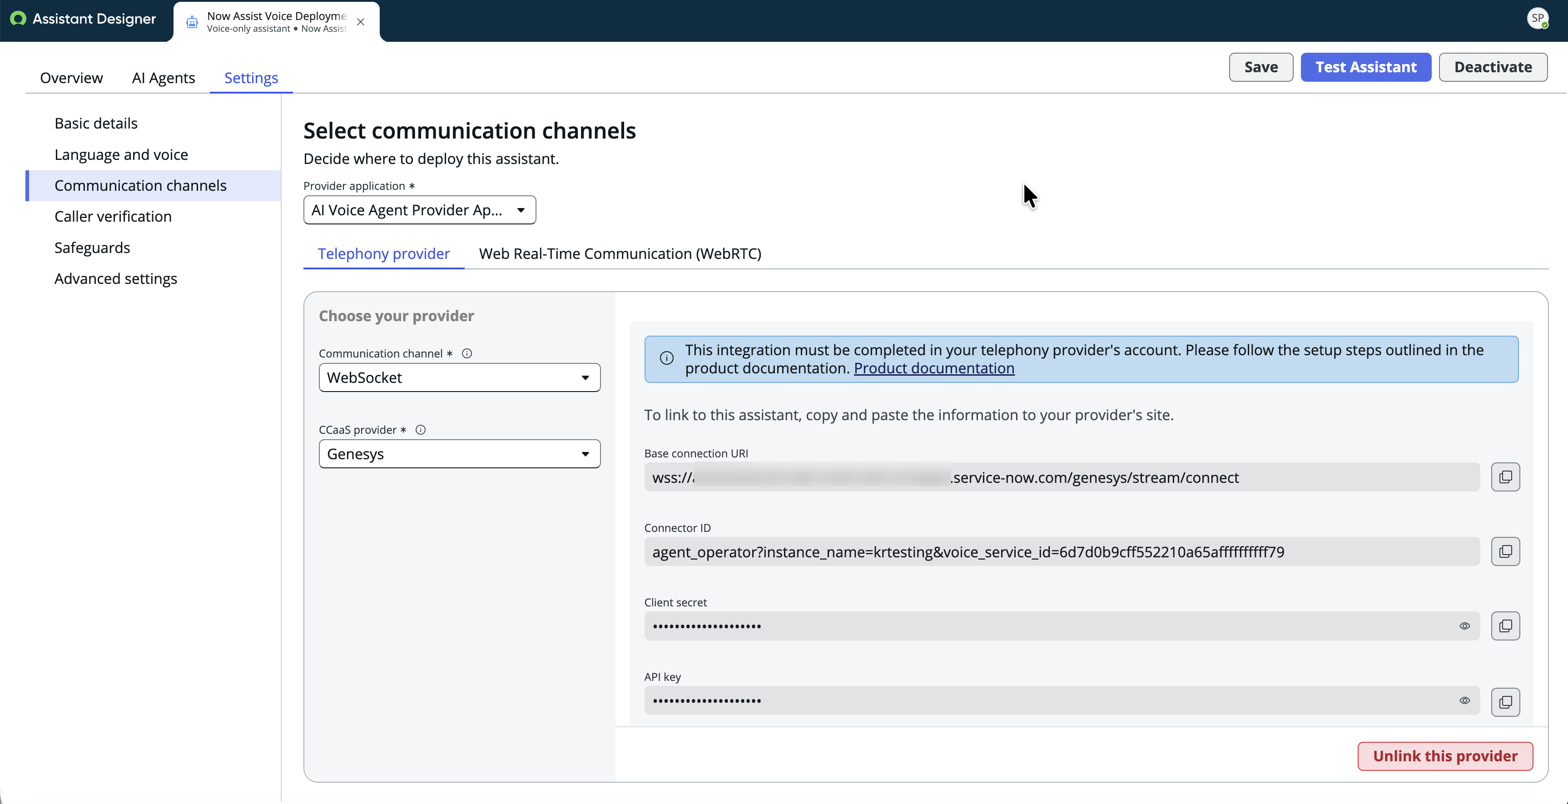
Task: Click the 'To link to this assistant' instruction text
Action: [x=909, y=415]
